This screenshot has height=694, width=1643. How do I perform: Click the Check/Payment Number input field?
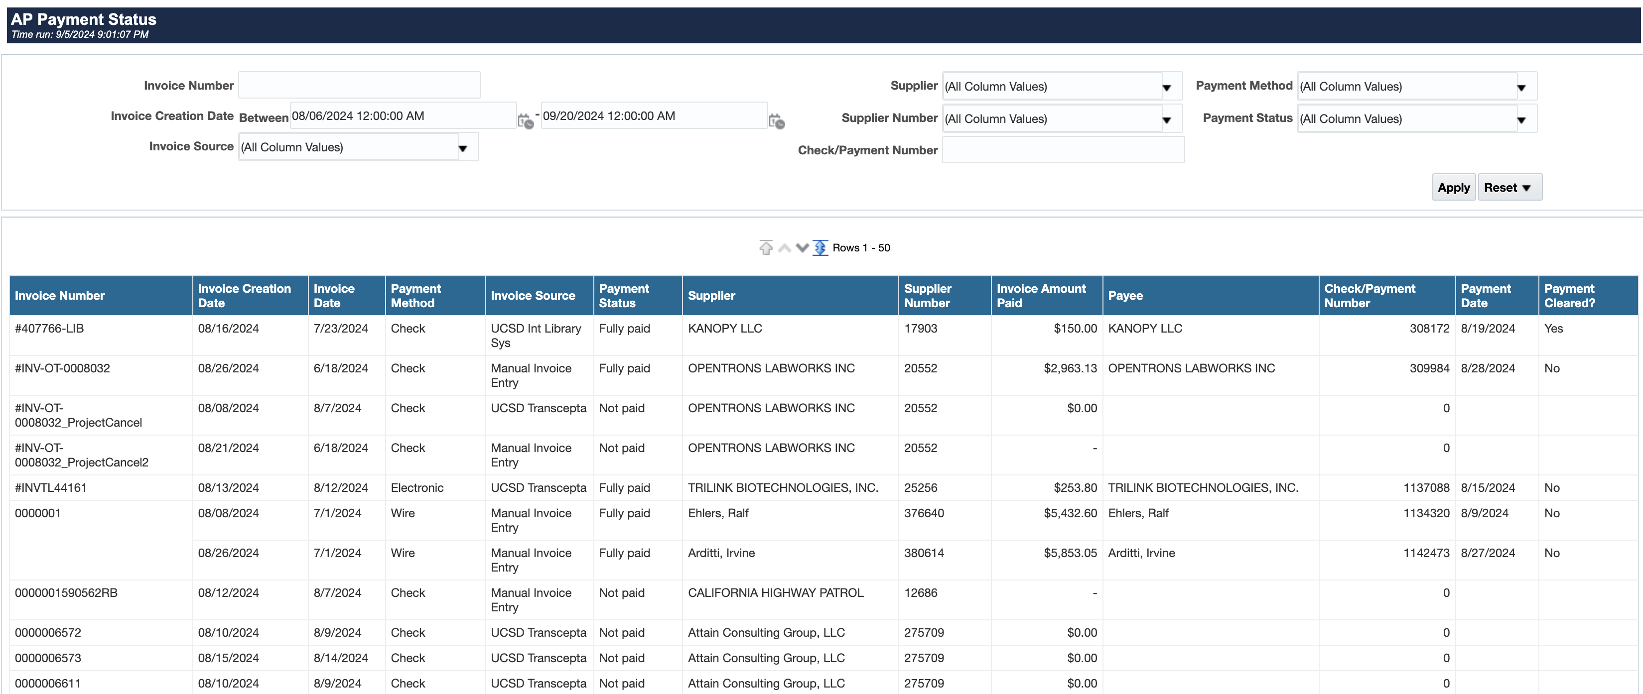[x=1063, y=150]
